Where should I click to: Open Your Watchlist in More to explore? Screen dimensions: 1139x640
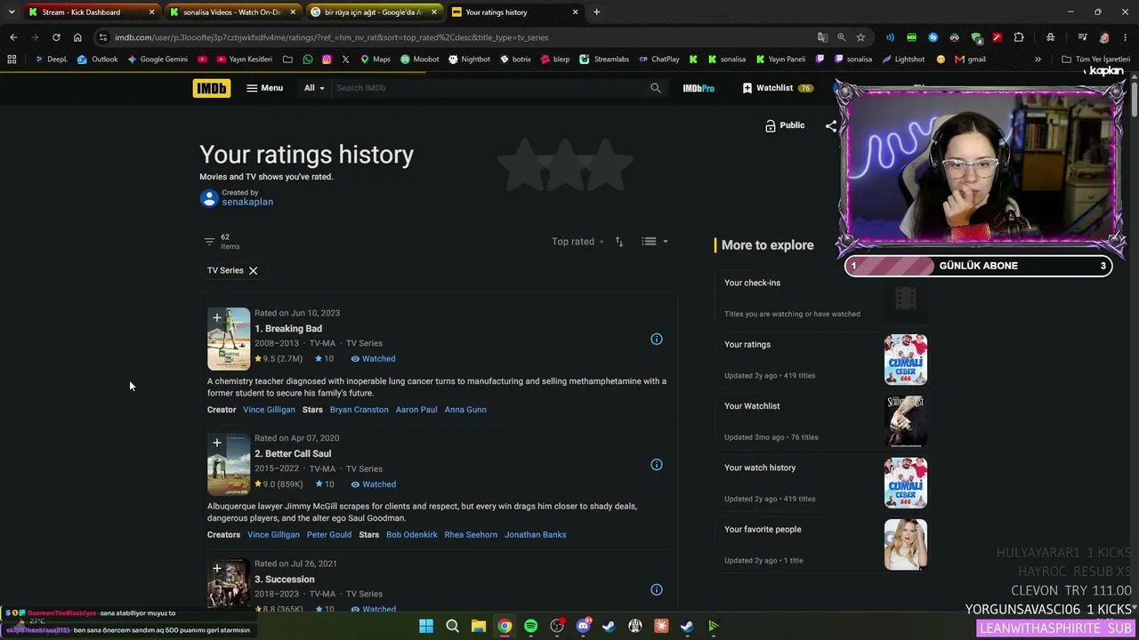[x=752, y=406]
